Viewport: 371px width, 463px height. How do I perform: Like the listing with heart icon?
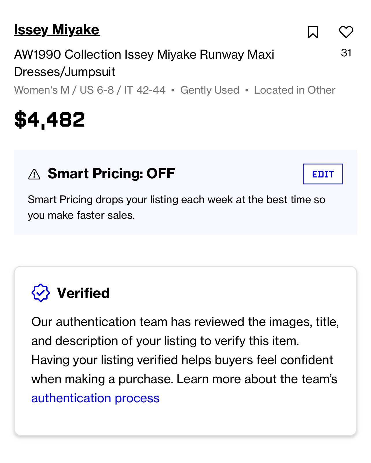pyautogui.click(x=346, y=32)
